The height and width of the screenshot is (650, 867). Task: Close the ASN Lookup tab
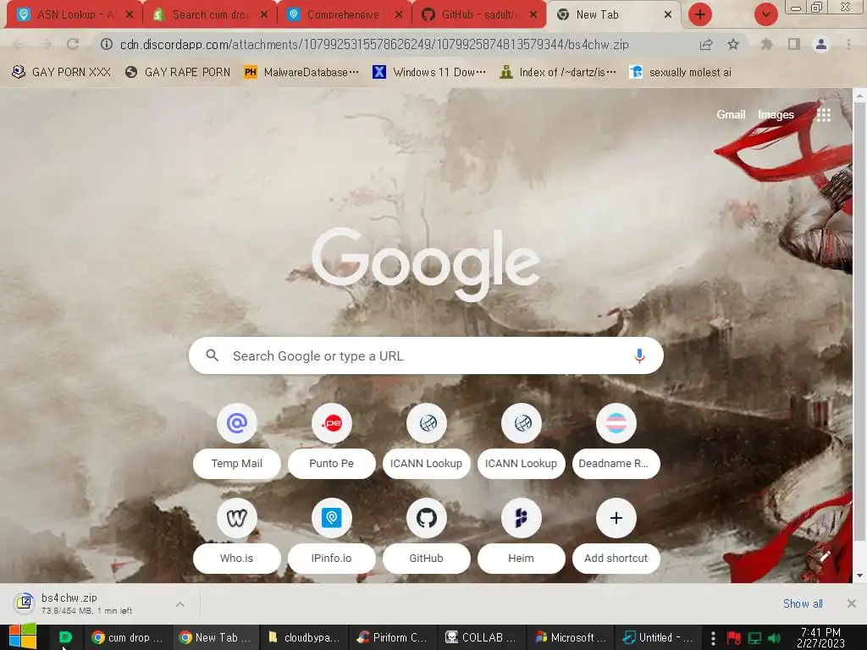(130, 15)
